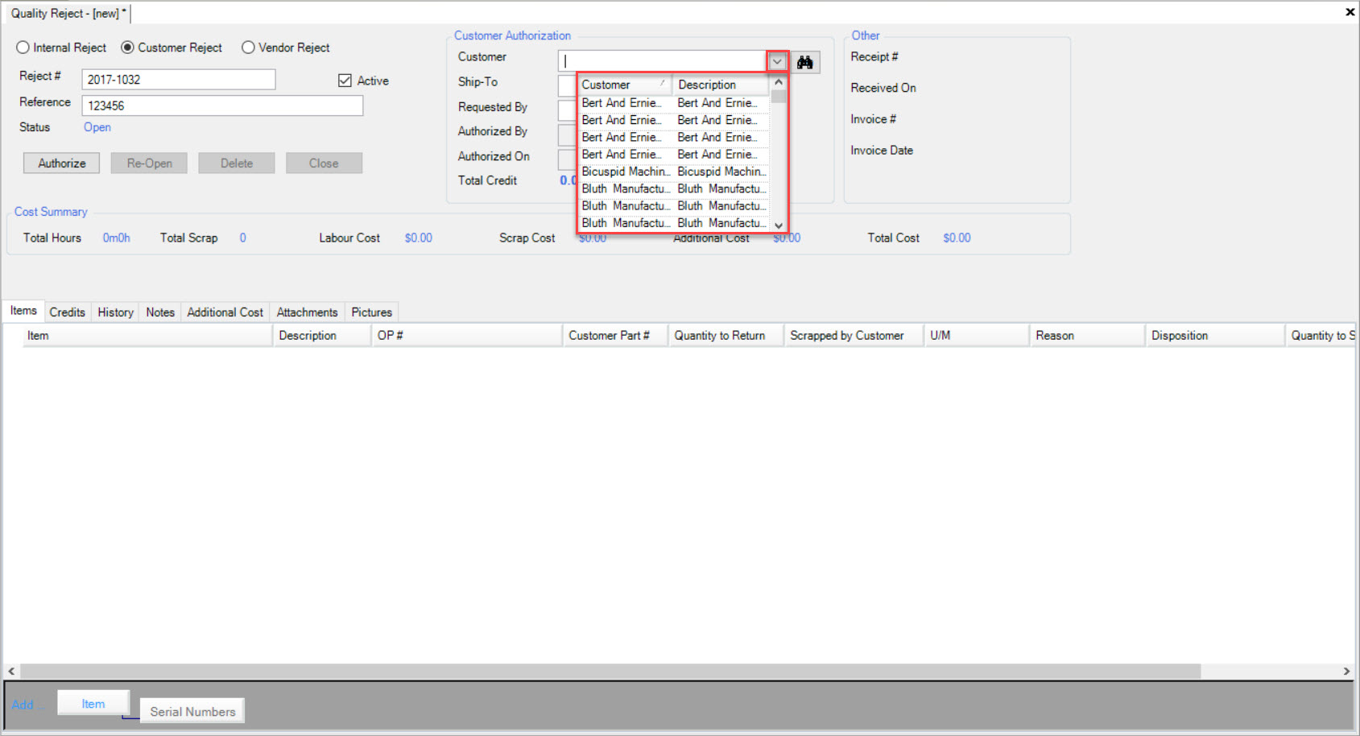The width and height of the screenshot is (1360, 736).
Task: Toggle the Active checkbox
Action: [x=345, y=81]
